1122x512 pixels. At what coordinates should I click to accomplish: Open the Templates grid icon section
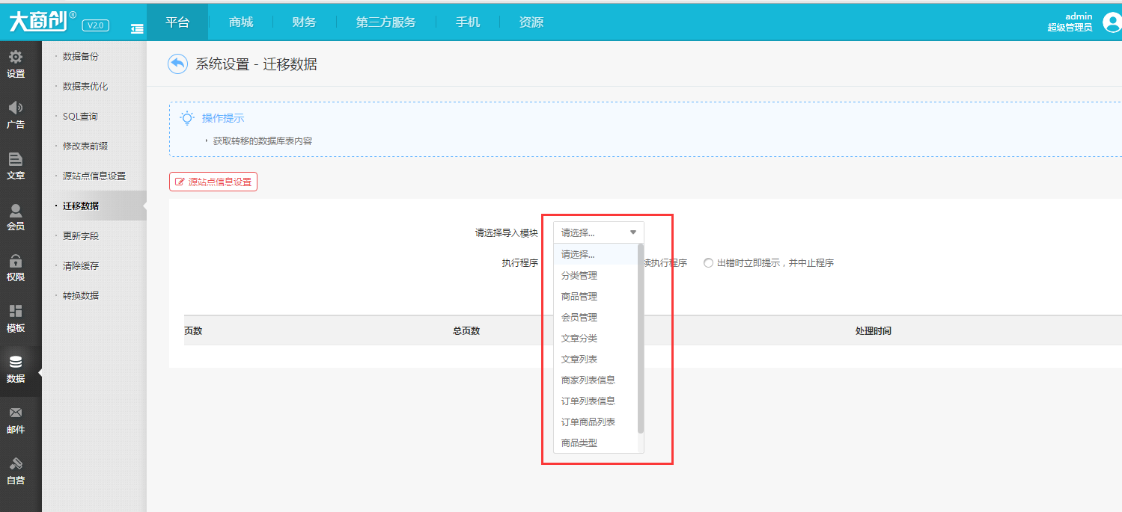tap(16, 312)
